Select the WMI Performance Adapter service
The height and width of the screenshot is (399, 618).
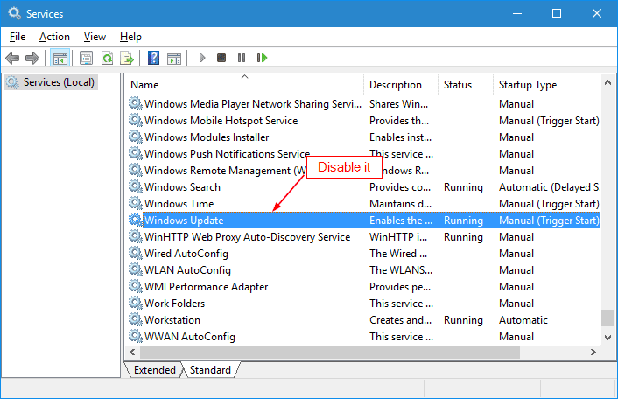click(x=364, y=287)
